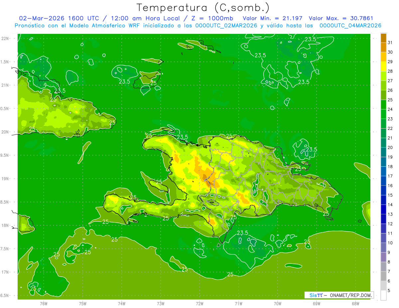Click the init time '0000UTC_02MAR2026'
Image resolution: width=399 pixels, height=308 pixels.
pyautogui.click(x=226, y=25)
